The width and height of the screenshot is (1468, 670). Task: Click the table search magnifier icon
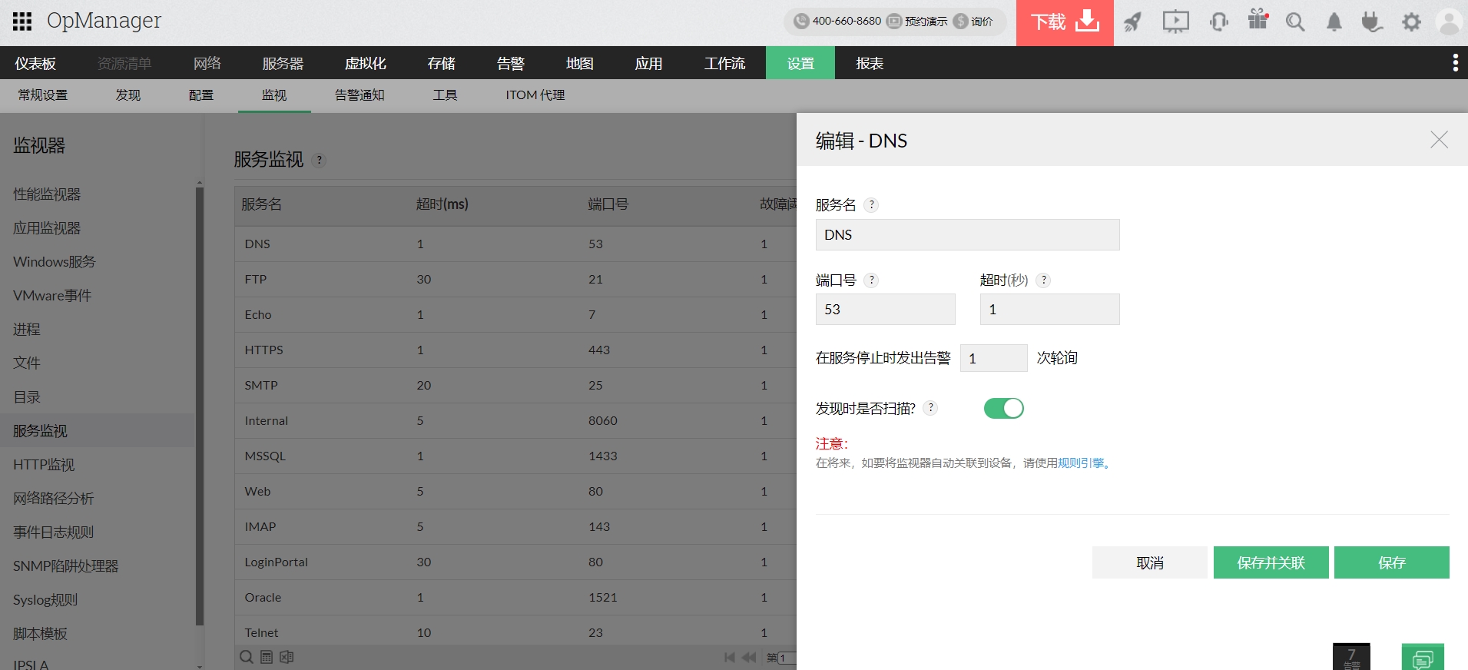pyautogui.click(x=247, y=657)
